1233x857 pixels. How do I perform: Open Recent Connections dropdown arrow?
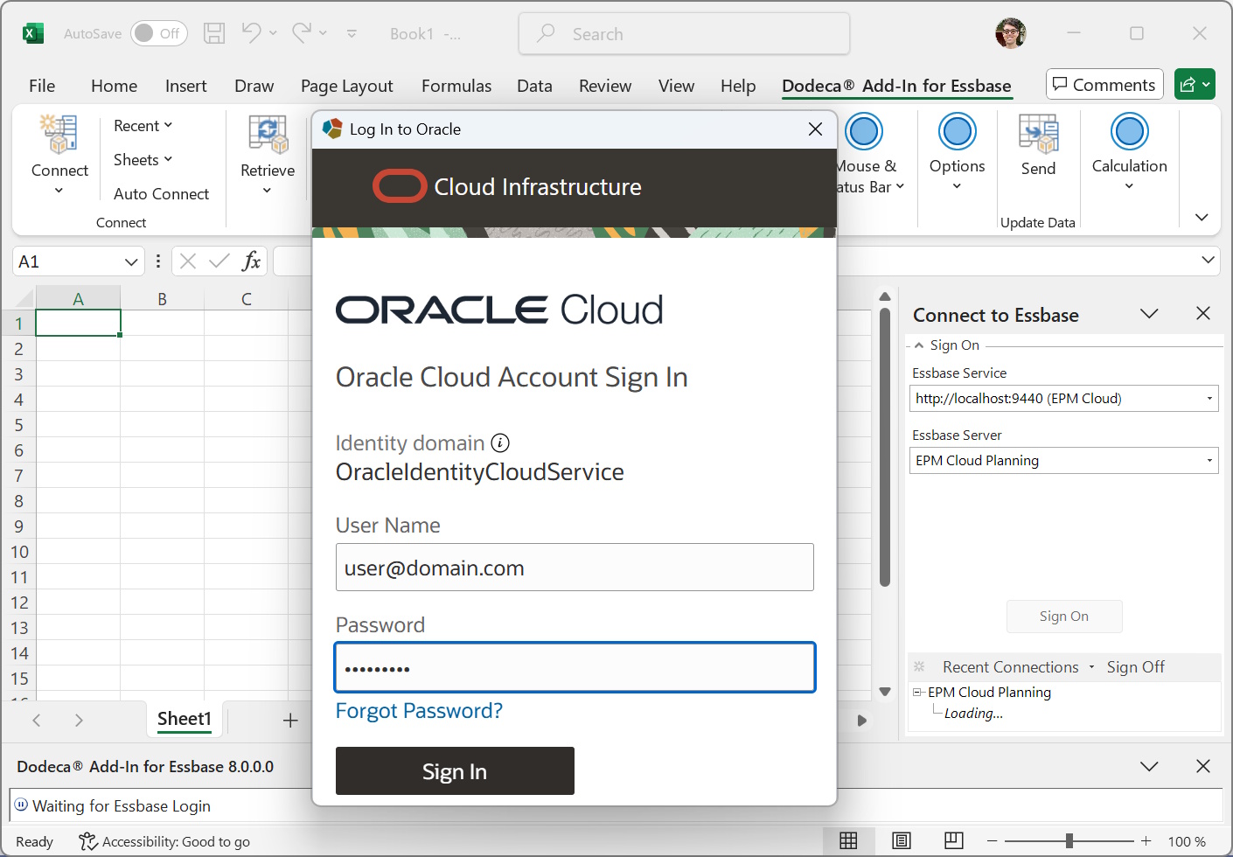point(1091,667)
